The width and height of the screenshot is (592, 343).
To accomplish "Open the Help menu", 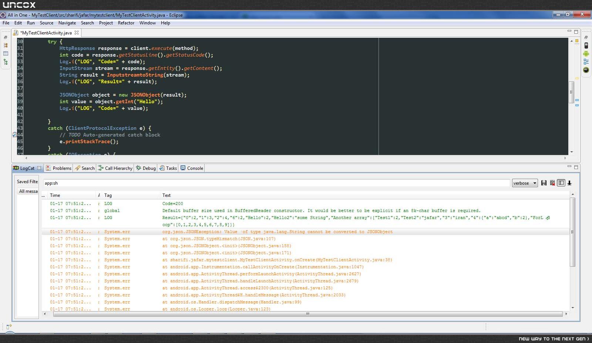I will pos(165,23).
